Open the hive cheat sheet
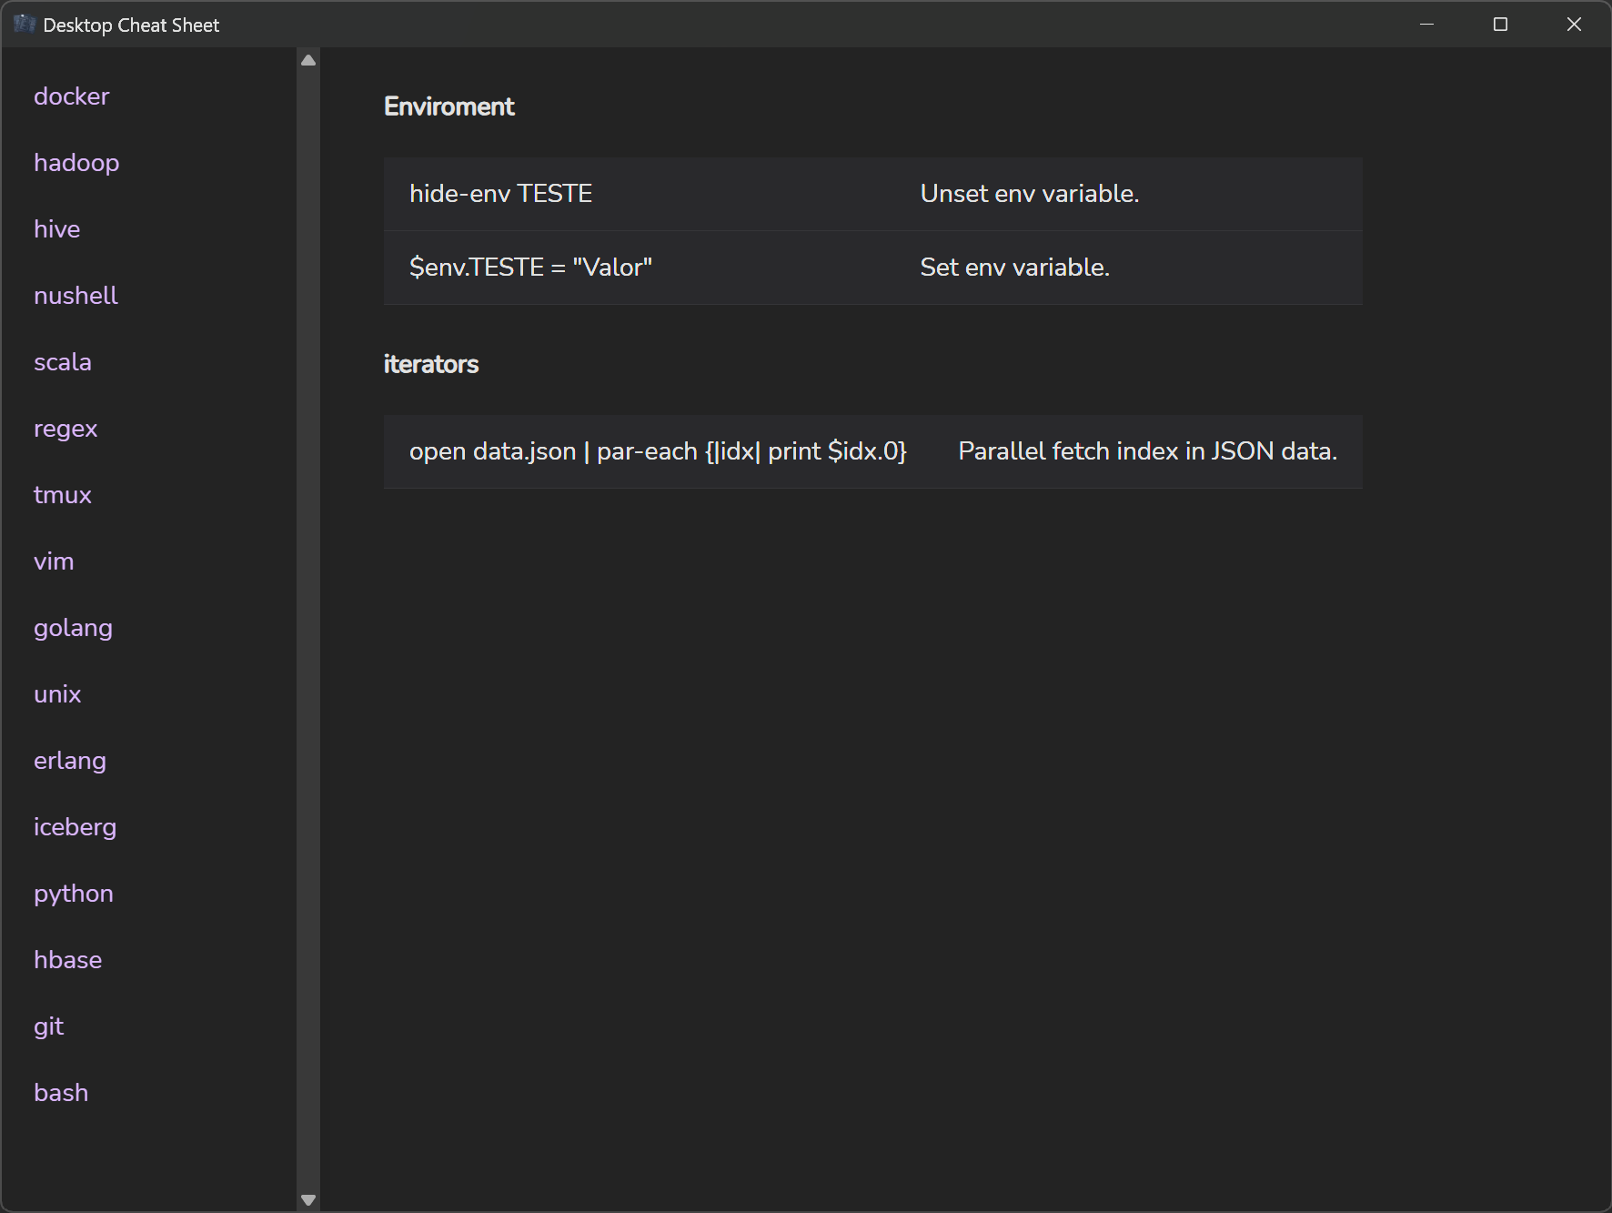The width and height of the screenshot is (1612, 1213). pyautogui.click(x=56, y=229)
